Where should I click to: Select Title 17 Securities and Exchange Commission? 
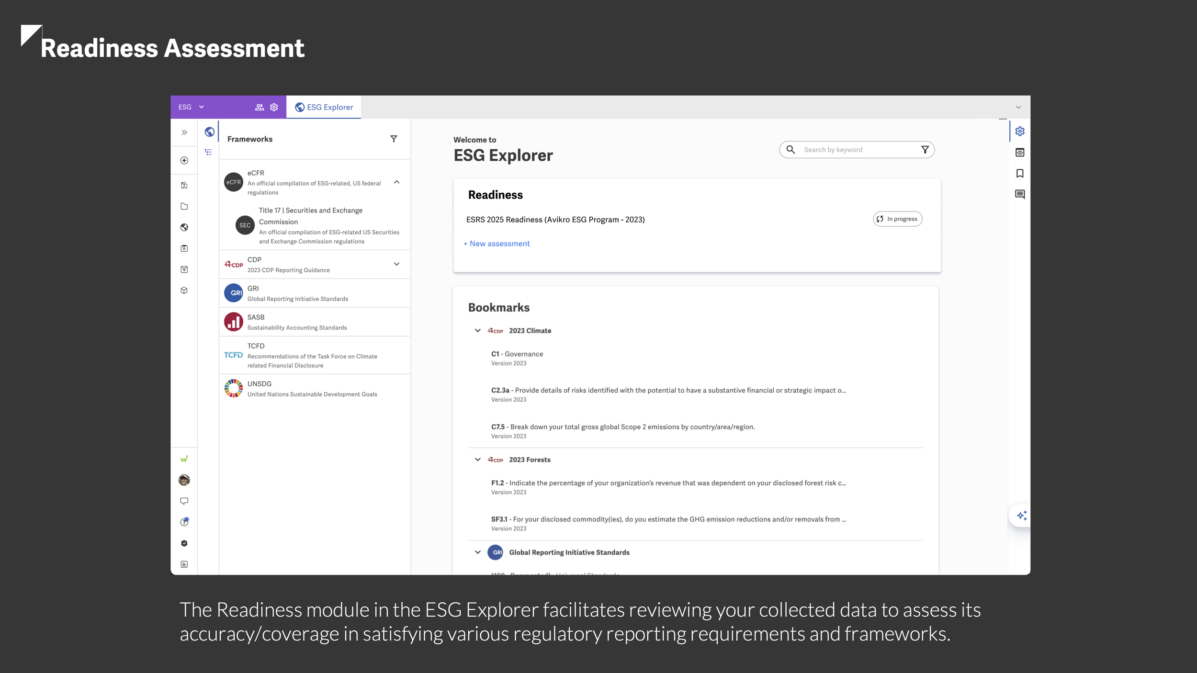[315, 225]
